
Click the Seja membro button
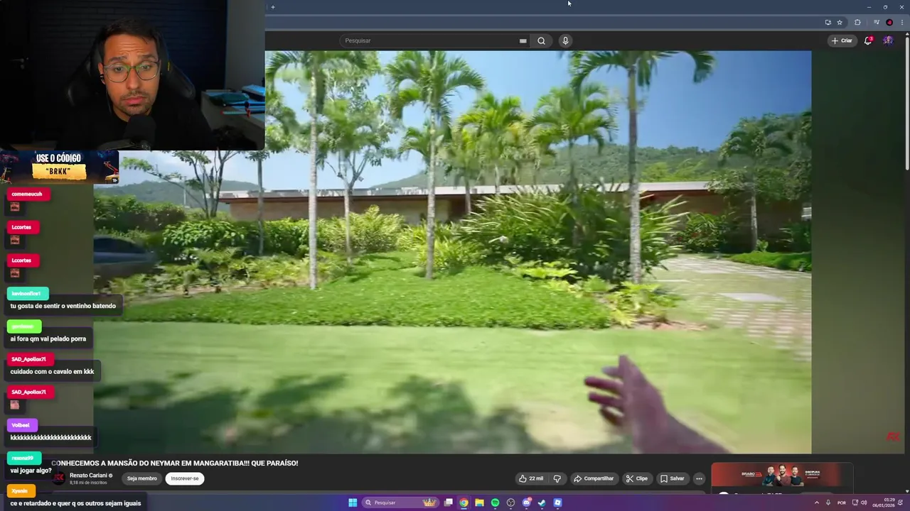(142, 478)
